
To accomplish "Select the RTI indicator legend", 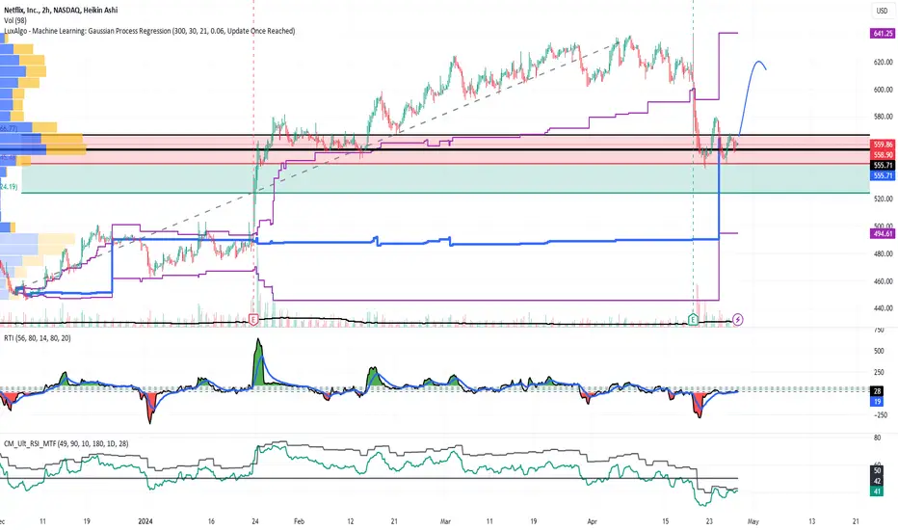I will tap(38, 338).
